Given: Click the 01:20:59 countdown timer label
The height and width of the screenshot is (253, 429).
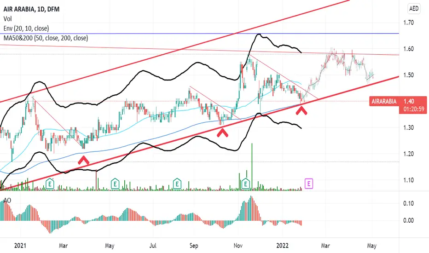Looking at the screenshot, I should pyautogui.click(x=414, y=109).
